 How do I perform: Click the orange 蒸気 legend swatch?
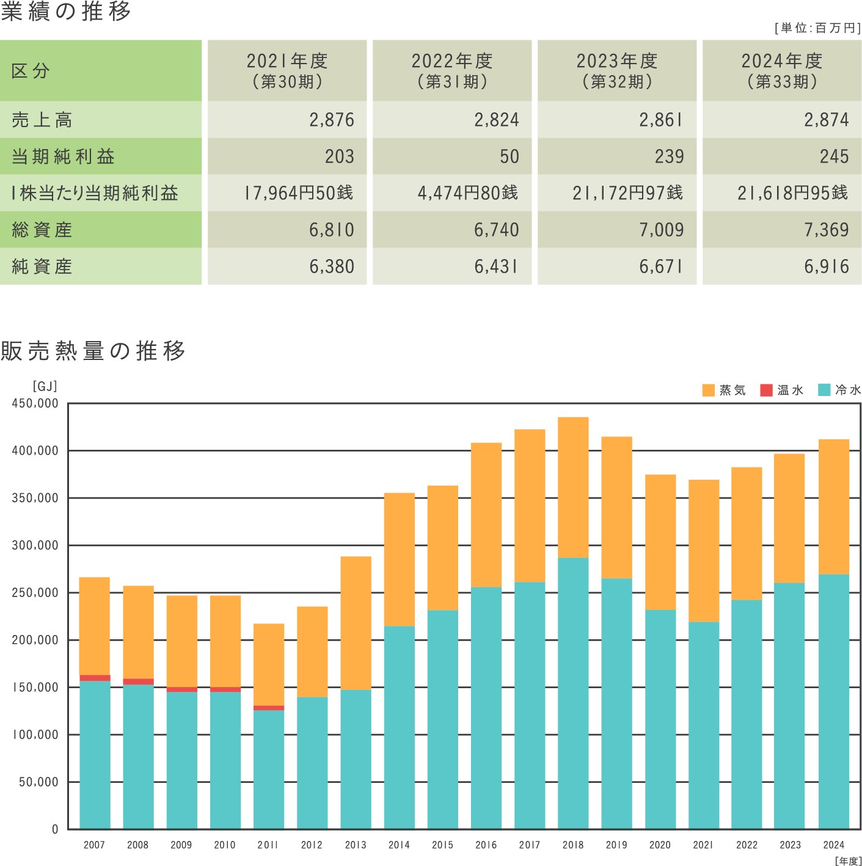708,390
